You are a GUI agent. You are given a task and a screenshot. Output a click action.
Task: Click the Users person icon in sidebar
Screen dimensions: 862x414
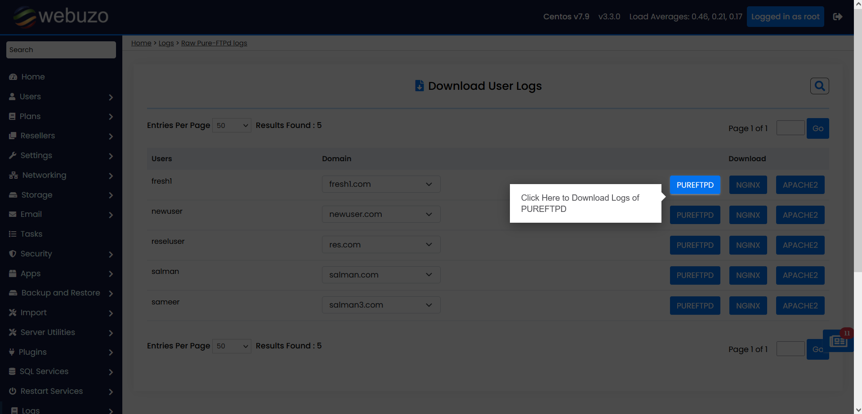coord(12,97)
